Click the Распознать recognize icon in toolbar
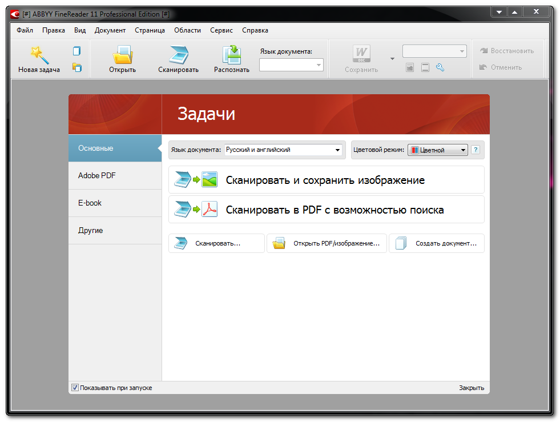 (231, 55)
